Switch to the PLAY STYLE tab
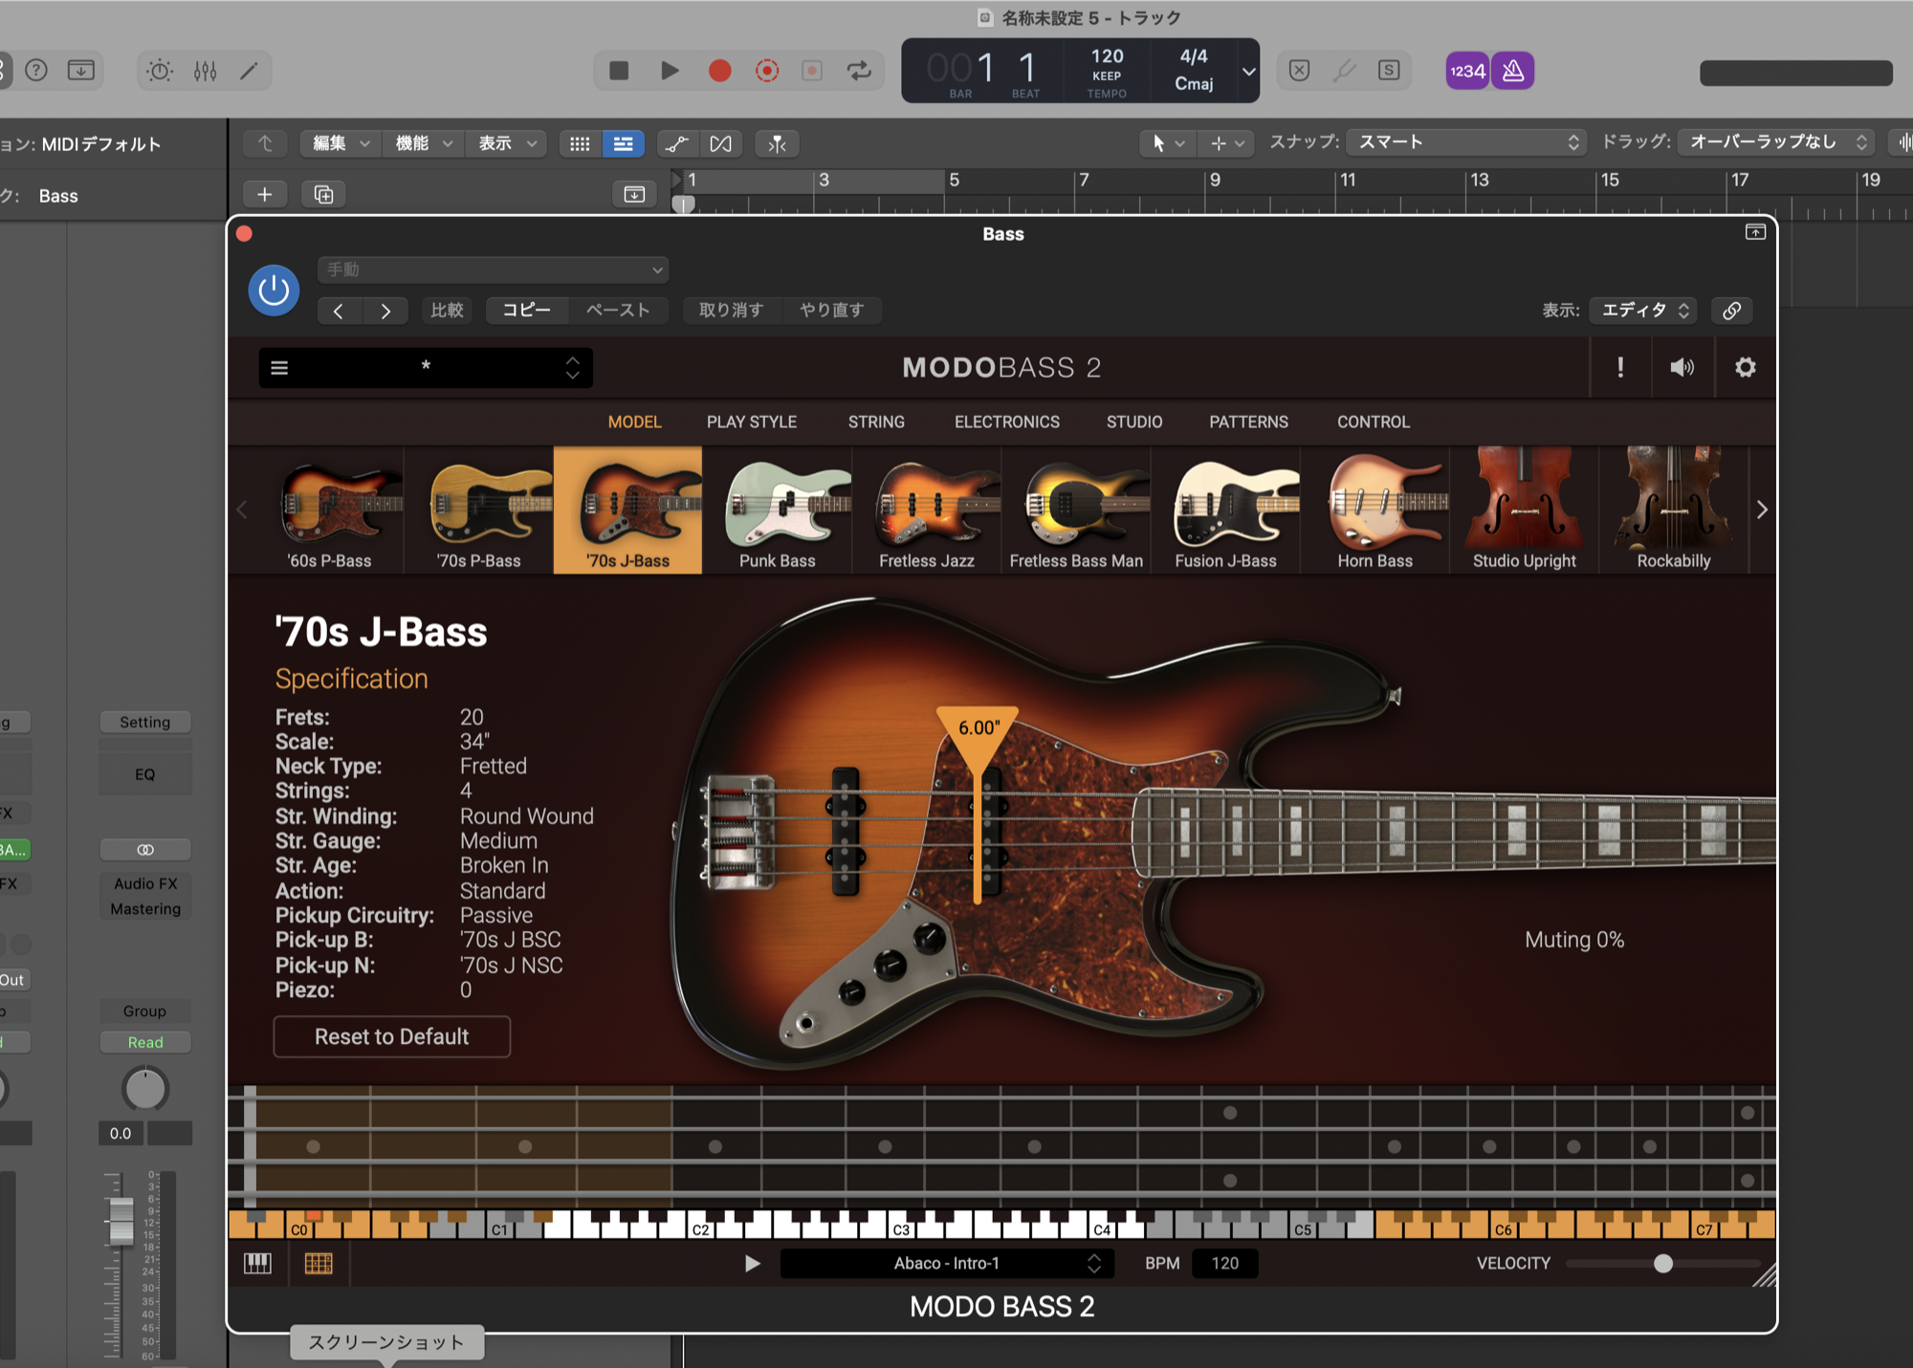1913x1368 pixels. 752,422
